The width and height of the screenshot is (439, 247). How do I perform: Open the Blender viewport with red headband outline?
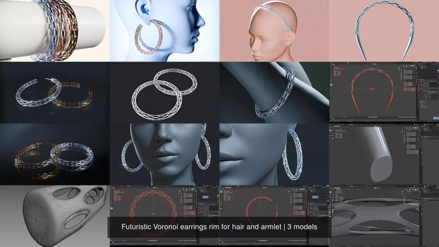pos(384,93)
